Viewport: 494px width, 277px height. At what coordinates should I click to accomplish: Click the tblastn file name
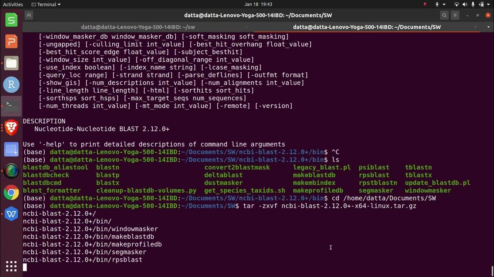pos(418,167)
